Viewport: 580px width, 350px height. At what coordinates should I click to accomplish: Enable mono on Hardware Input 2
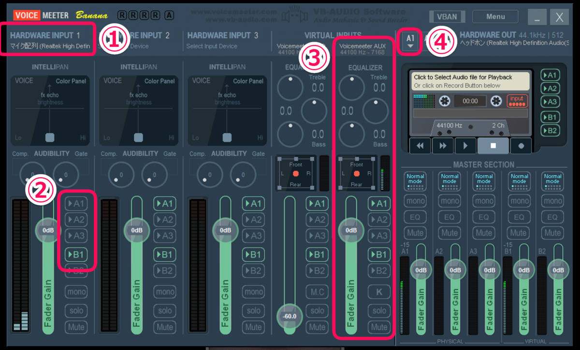[165, 292]
